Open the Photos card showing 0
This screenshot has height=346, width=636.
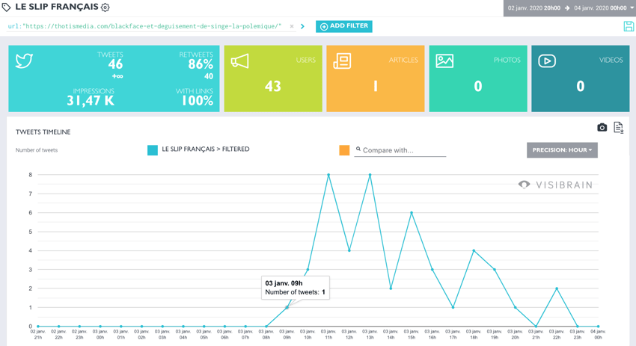pyautogui.click(x=478, y=78)
